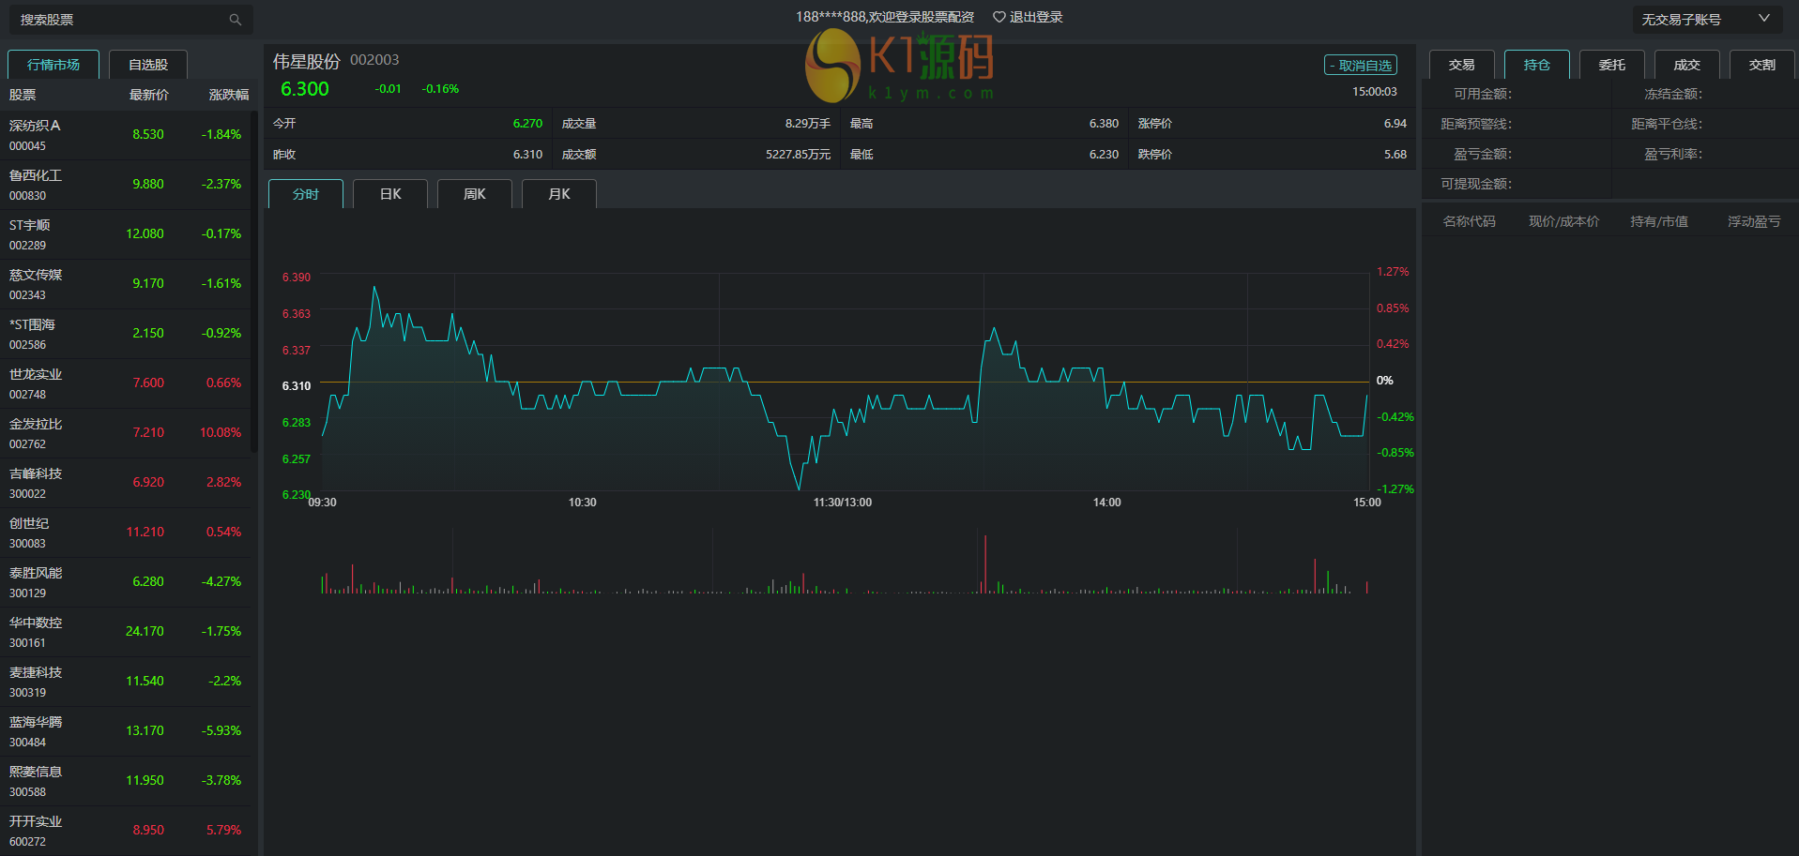
Task: Click the K1 source code logo
Action: pyautogui.click(x=899, y=66)
